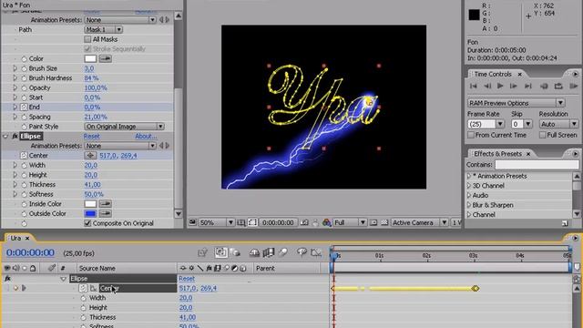Viewport: 583px width, 328px height.
Task: Select the Ura timeline tab
Action: point(15,238)
